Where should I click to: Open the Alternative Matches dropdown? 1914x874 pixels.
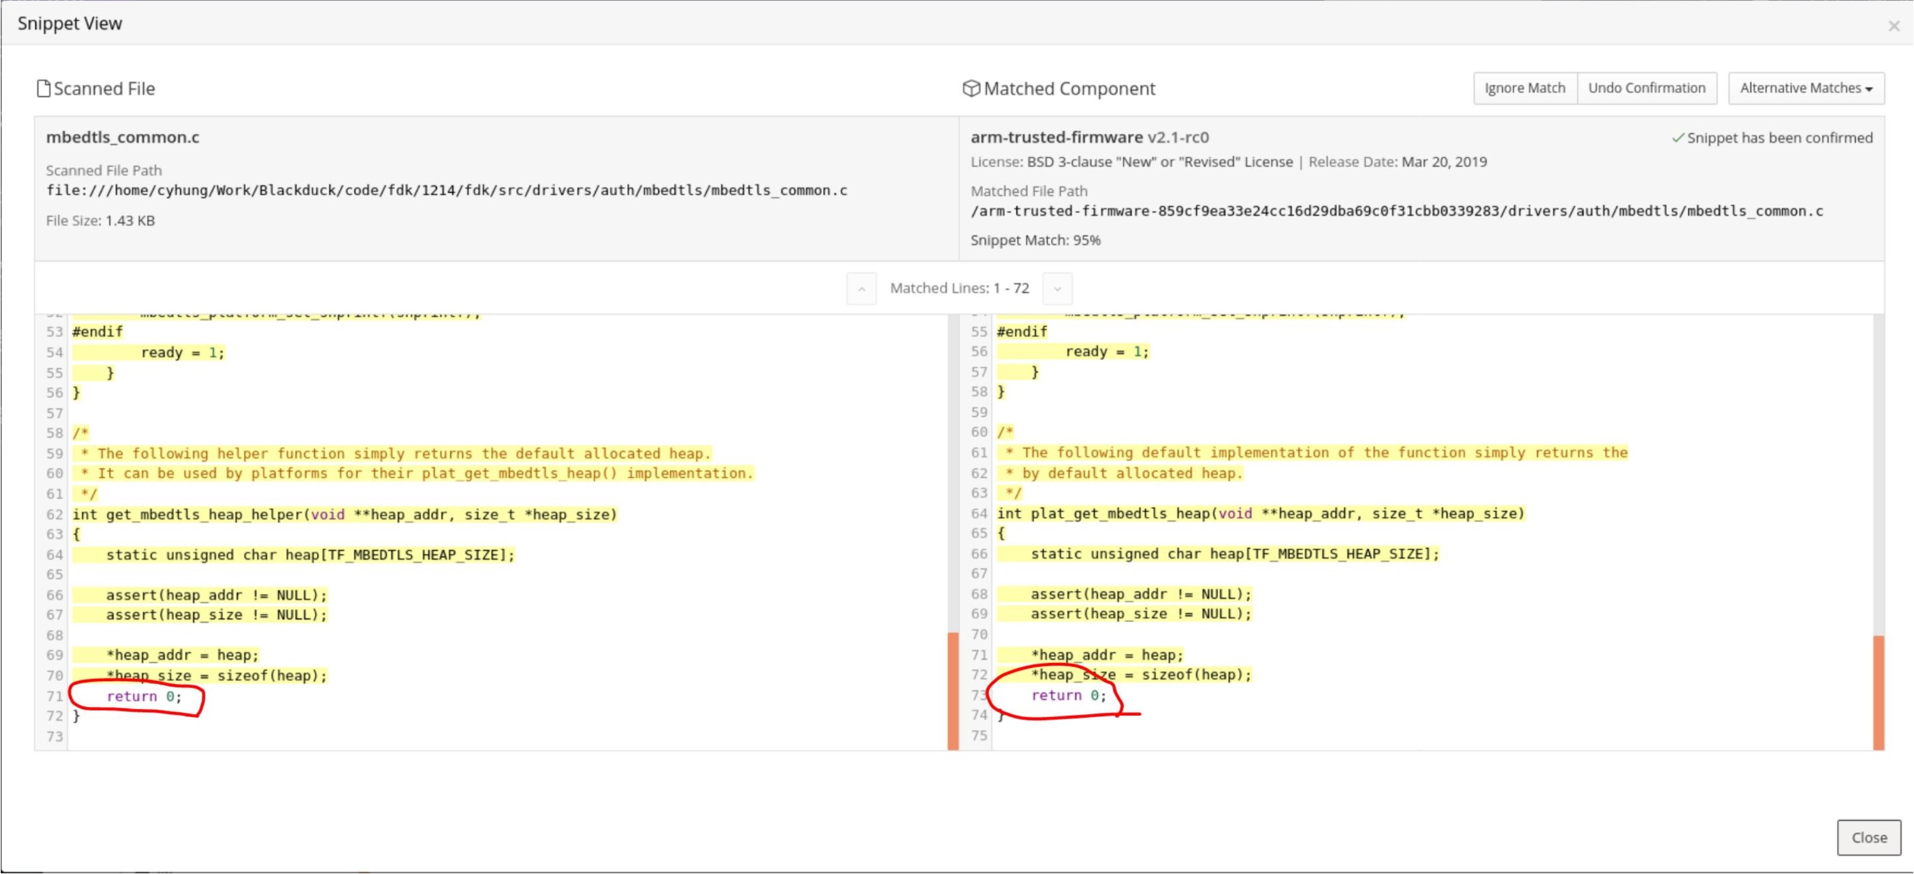[1805, 88]
